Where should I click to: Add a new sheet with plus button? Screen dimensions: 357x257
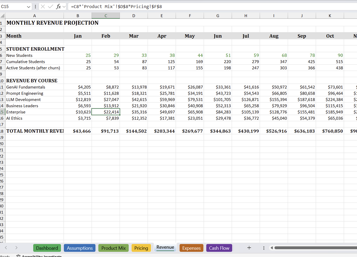[x=249, y=248]
